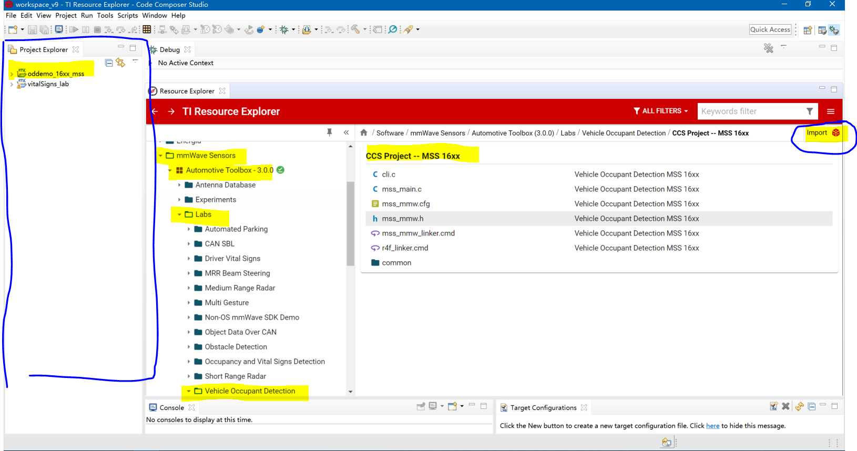Click the grid icon in main toolbar
Screen dimensions: 857x451
click(147, 29)
